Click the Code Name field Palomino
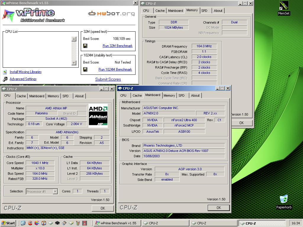This screenshot has width=303, height=227. (x=41, y=113)
